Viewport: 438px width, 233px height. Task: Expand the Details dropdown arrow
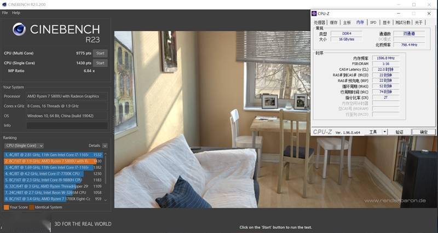click(x=105, y=145)
